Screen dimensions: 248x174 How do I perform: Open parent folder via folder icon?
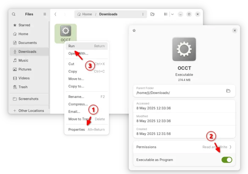point(228,91)
